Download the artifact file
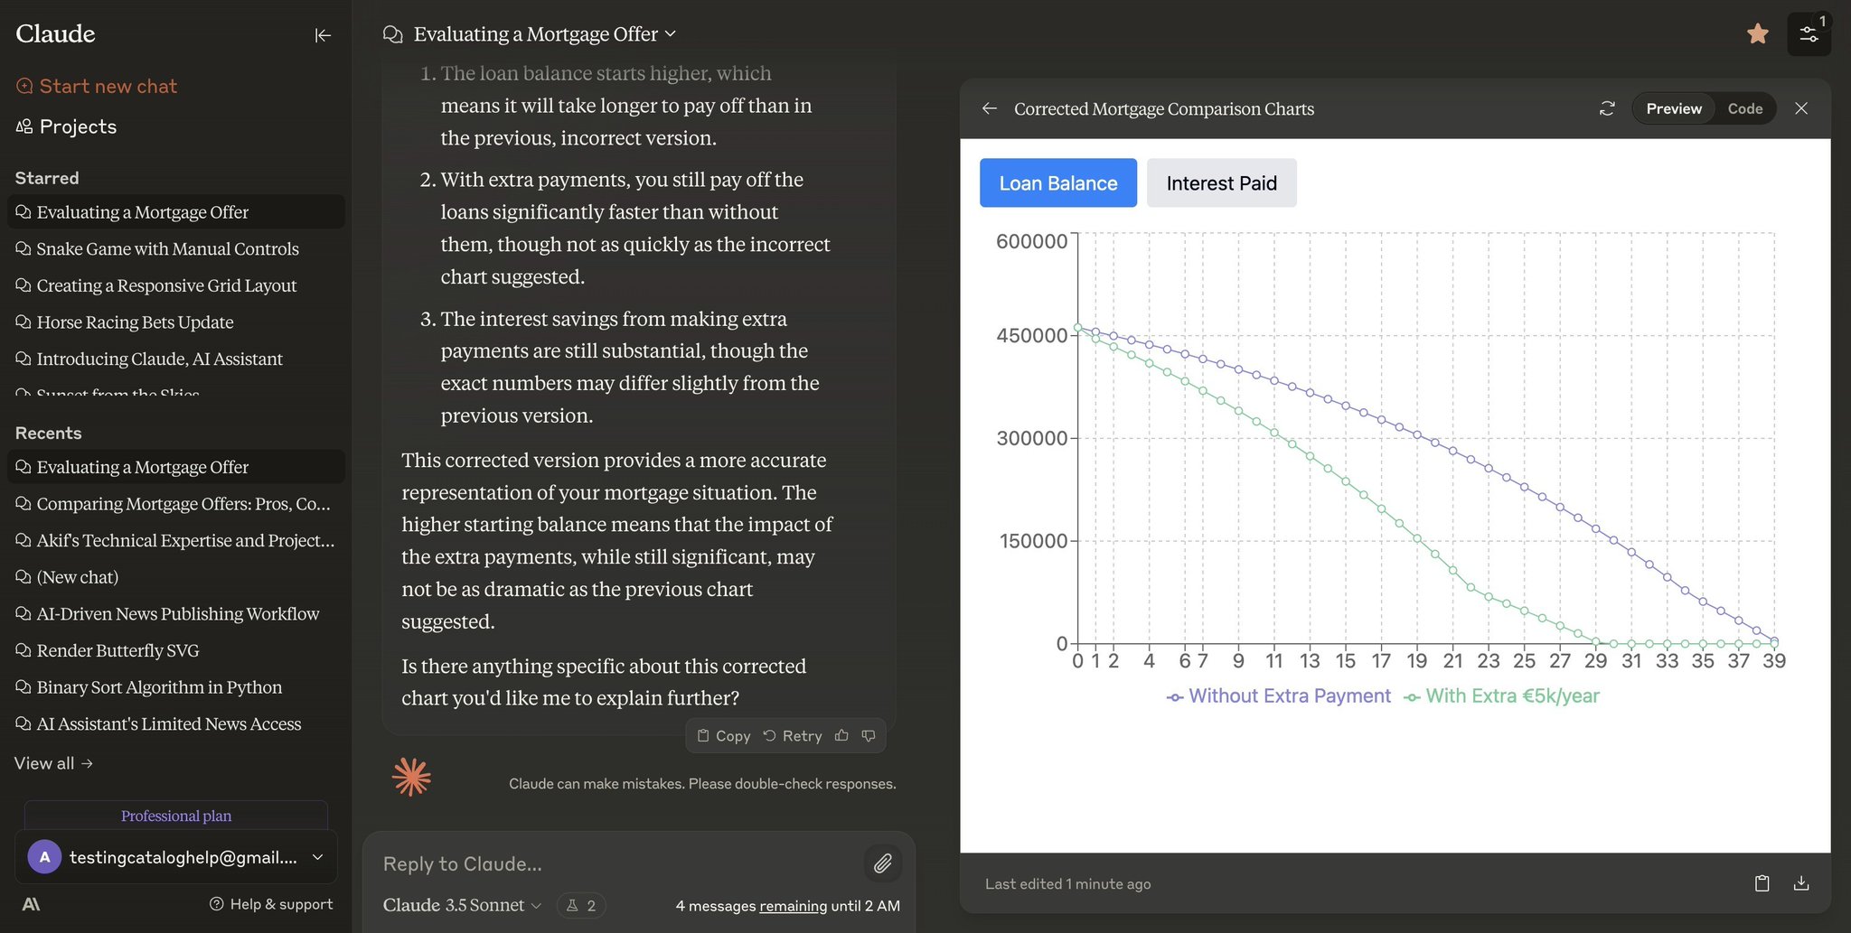Screen dimensions: 1851x933 pyautogui.click(x=1801, y=883)
